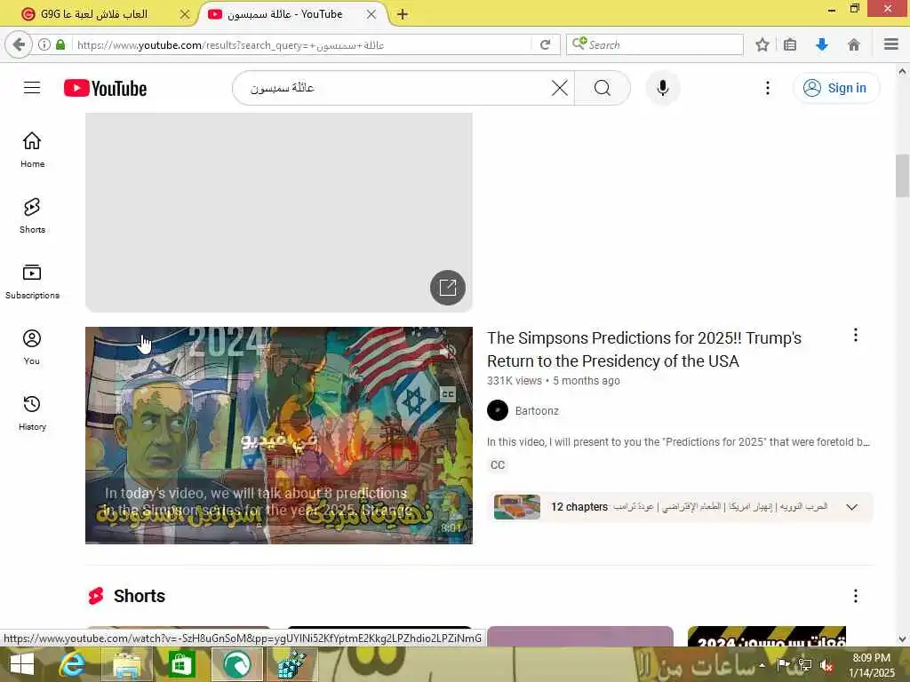The image size is (910, 682).
Task: Show hidden tray icons arrow
Action: pos(762,665)
